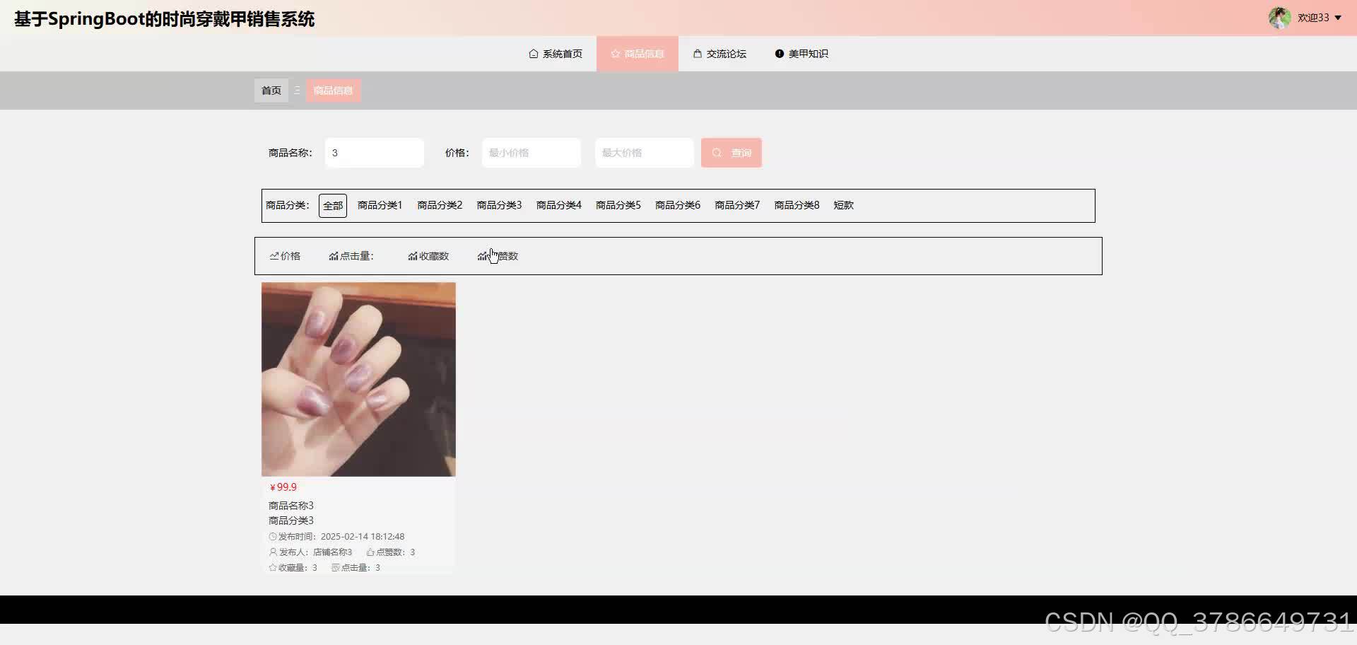Click the 查询 search button
Image resolution: width=1357 pixels, height=645 pixels.
click(x=732, y=153)
